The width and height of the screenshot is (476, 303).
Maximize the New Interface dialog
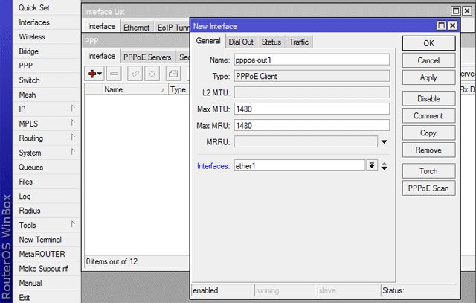441,26
